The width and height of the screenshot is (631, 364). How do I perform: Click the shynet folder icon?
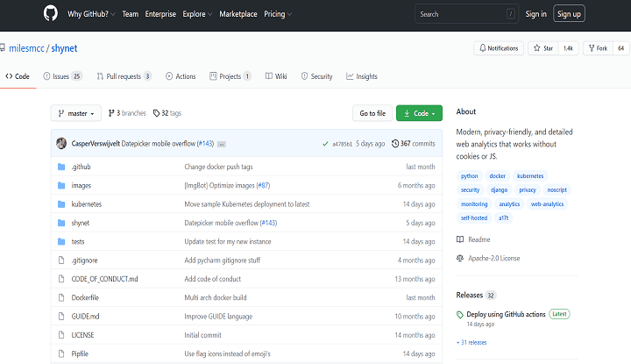click(x=61, y=223)
